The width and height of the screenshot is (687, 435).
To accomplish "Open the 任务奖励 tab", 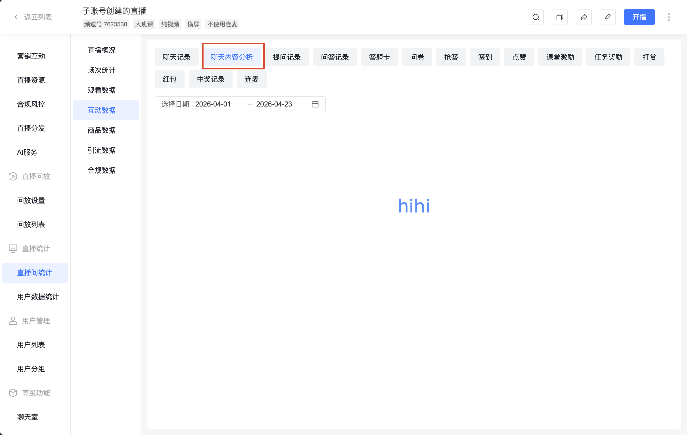I will click(x=608, y=57).
